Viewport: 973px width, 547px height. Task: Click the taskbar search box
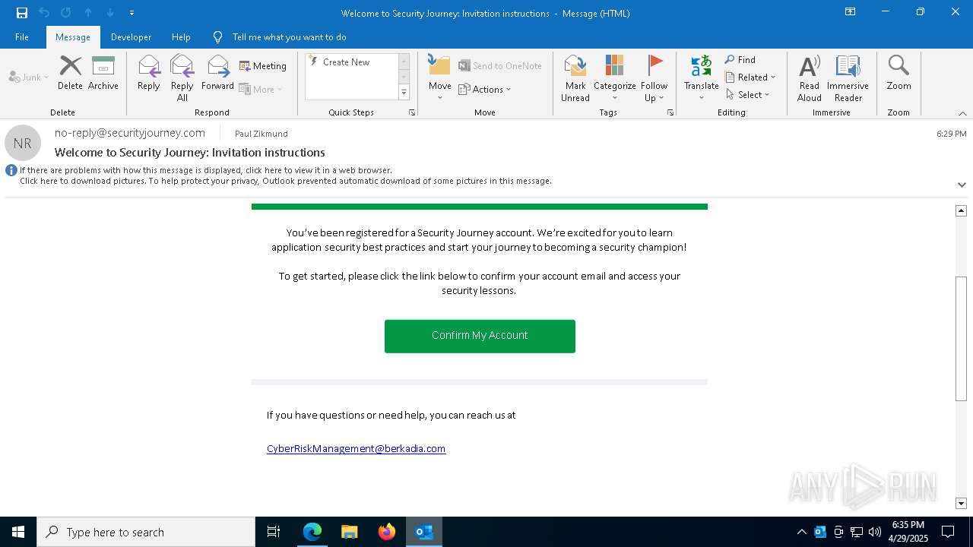146,532
